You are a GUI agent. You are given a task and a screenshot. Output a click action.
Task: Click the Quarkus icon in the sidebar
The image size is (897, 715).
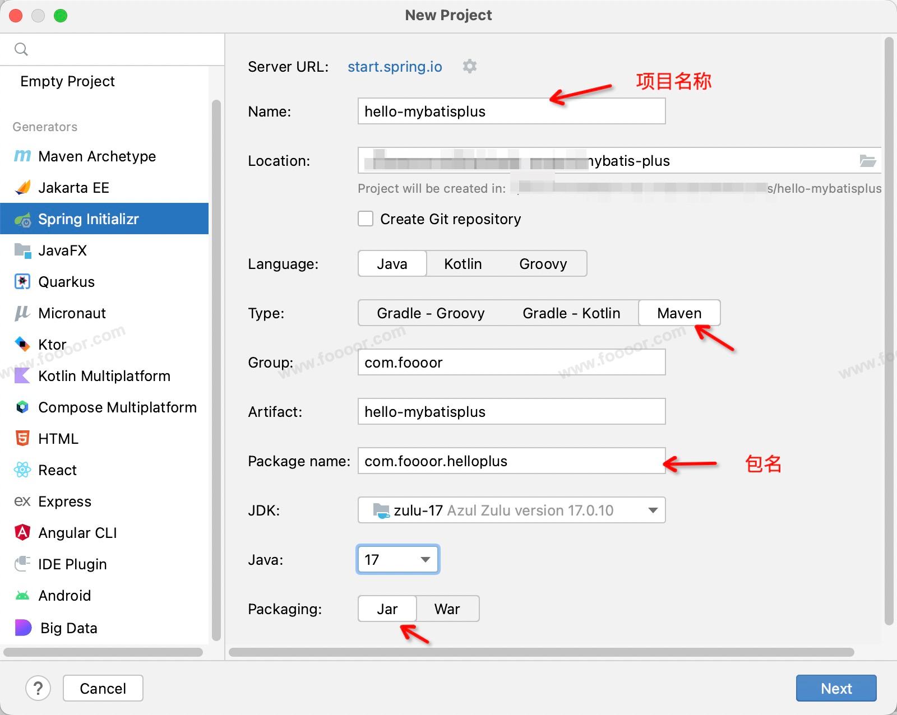click(22, 282)
